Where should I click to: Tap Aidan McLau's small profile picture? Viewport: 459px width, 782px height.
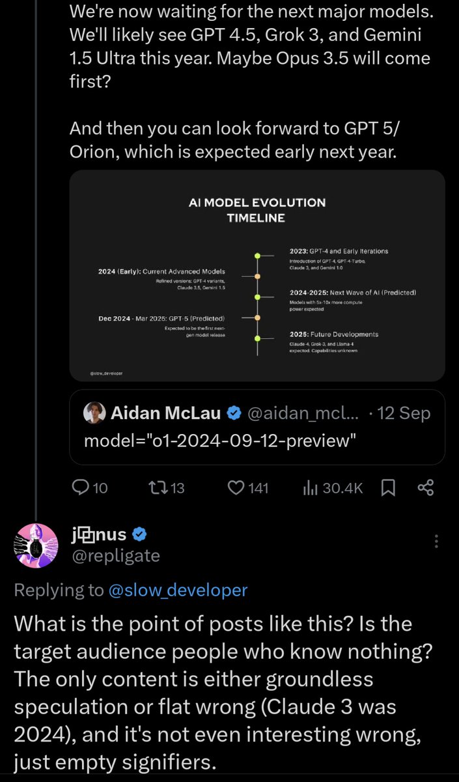[x=95, y=413]
